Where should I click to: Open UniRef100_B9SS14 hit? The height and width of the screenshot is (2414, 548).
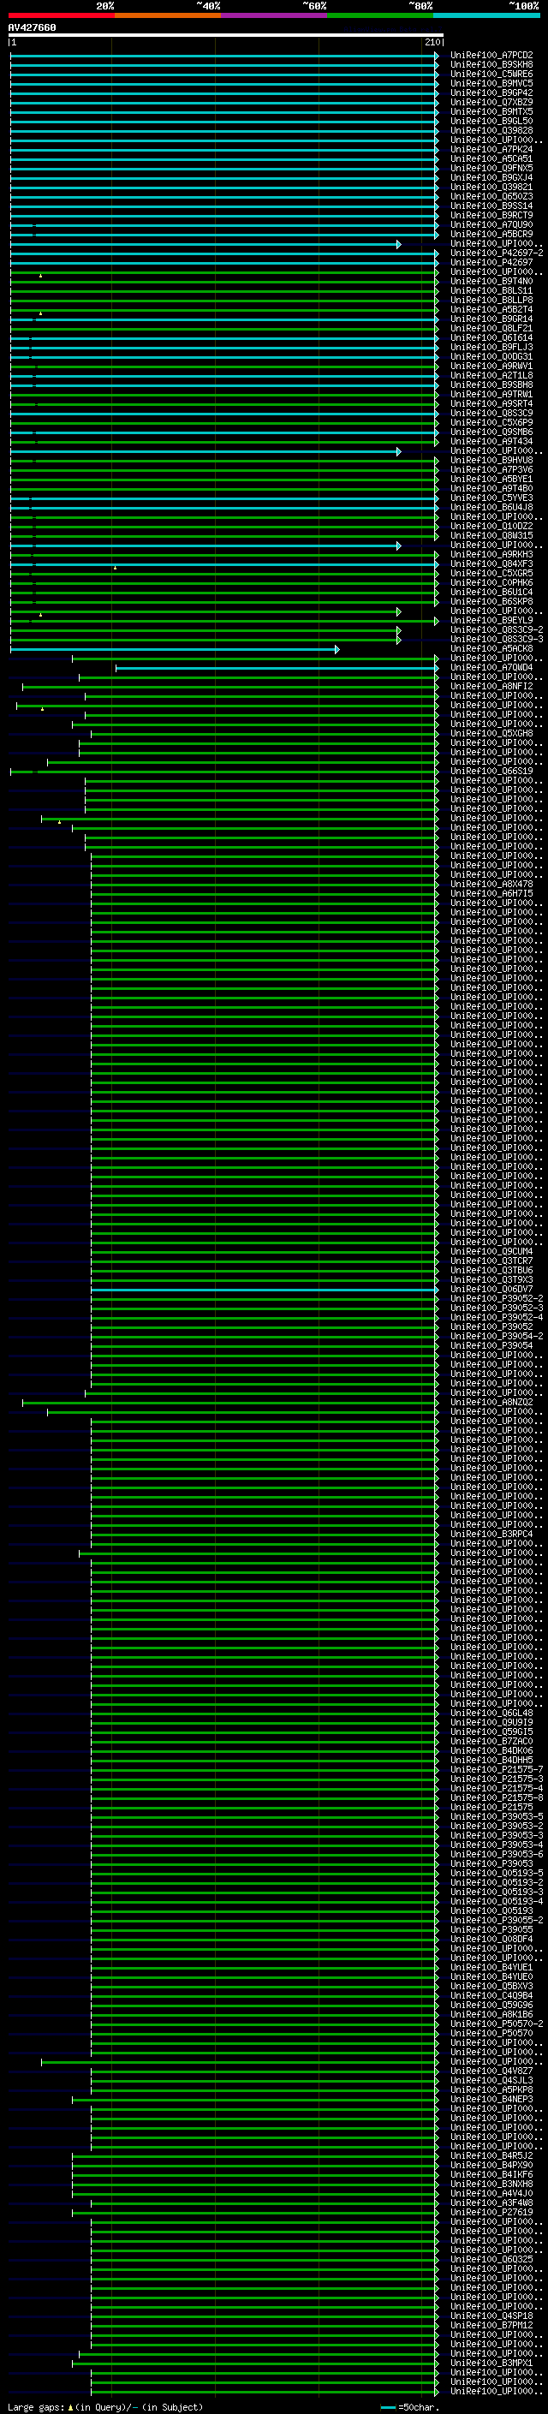click(491, 206)
